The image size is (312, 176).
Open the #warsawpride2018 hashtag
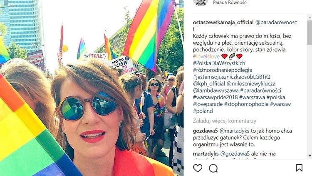pos(215,97)
